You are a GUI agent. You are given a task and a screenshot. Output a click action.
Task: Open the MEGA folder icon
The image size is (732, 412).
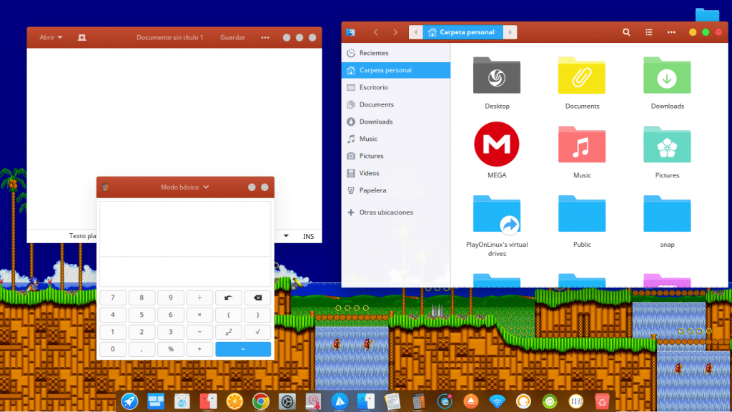tap(496, 144)
